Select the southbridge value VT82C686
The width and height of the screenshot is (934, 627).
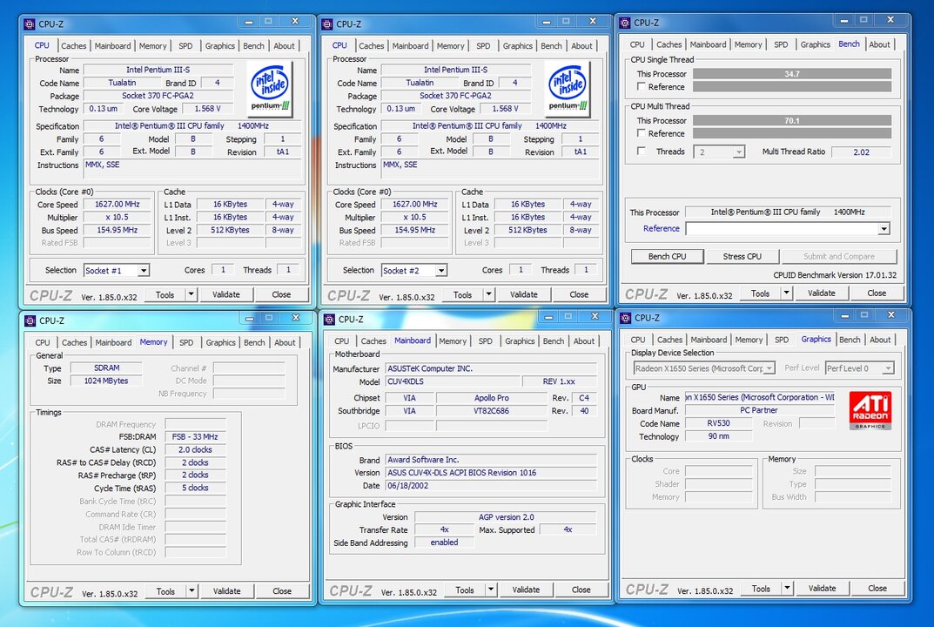pos(491,411)
